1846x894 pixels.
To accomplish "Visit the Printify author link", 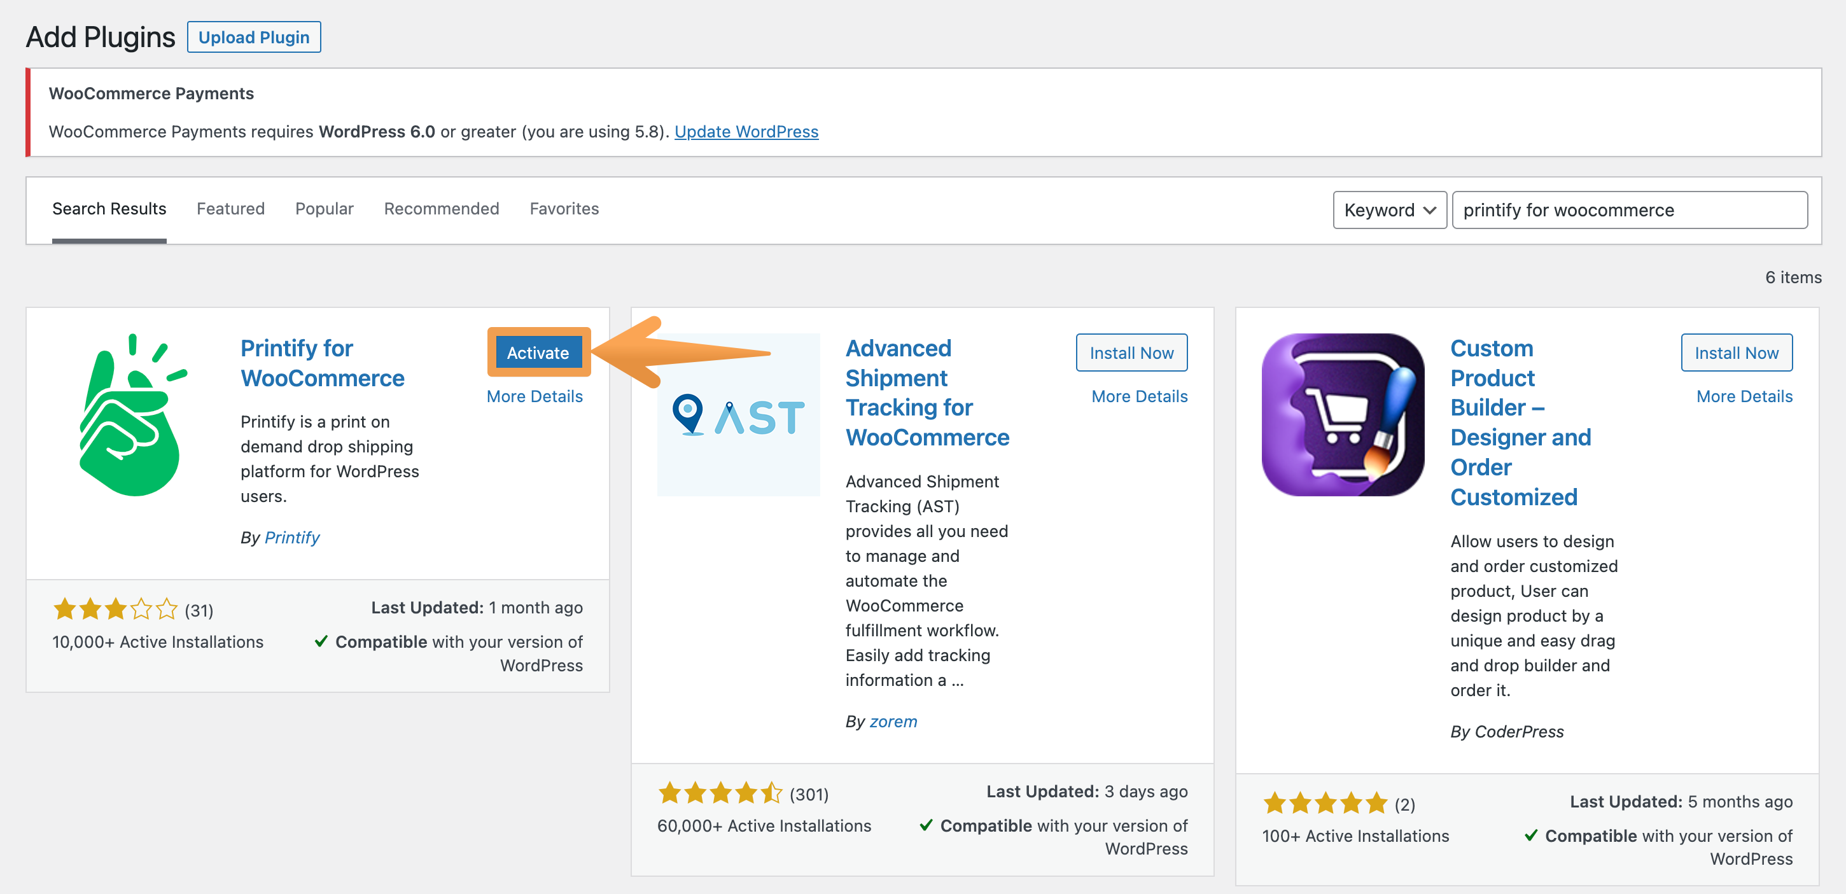I will pyautogui.click(x=291, y=537).
